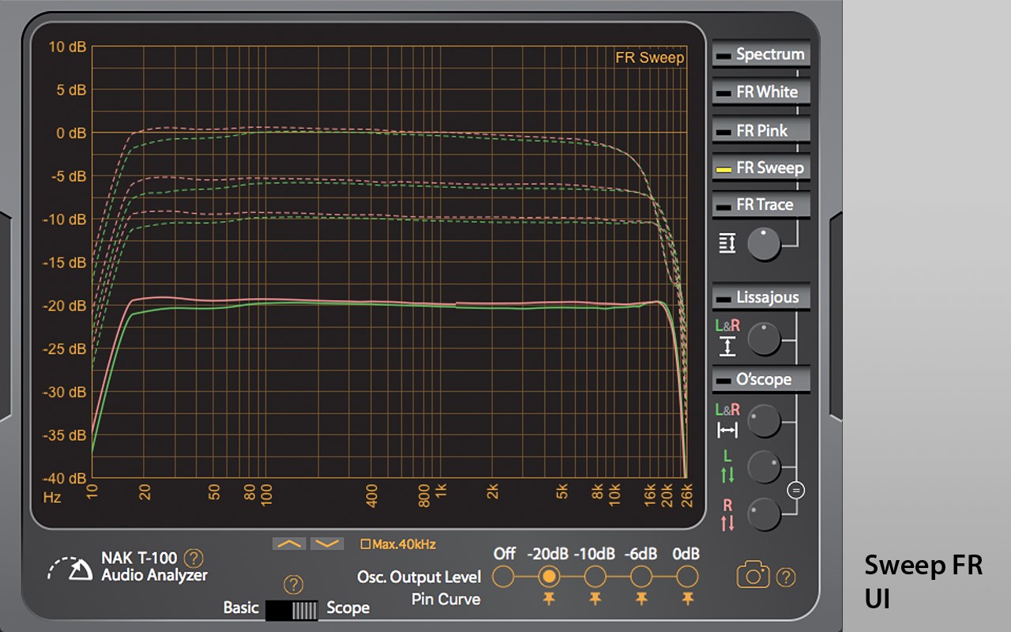Pin the -20dB curve
This screenshot has width=1011, height=632.
tap(549, 600)
